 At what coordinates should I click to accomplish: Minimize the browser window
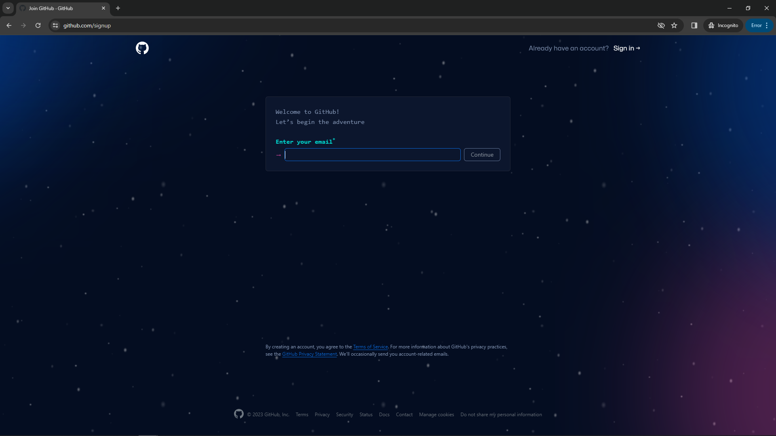pyautogui.click(x=730, y=8)
